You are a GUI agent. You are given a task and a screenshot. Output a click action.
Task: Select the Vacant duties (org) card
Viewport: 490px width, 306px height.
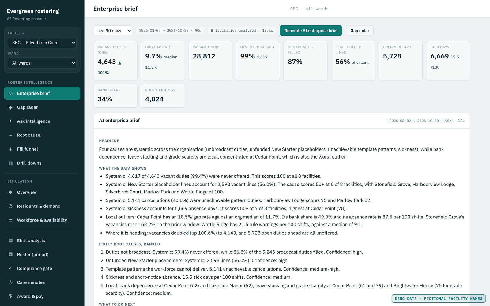click(x=115, y=61)
